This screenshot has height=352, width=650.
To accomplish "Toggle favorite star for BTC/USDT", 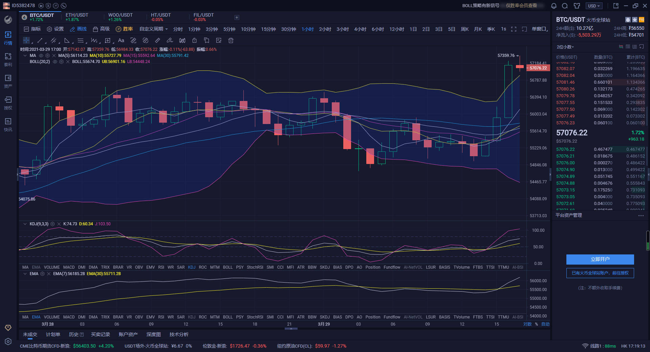I will click(x=635, y=20).
